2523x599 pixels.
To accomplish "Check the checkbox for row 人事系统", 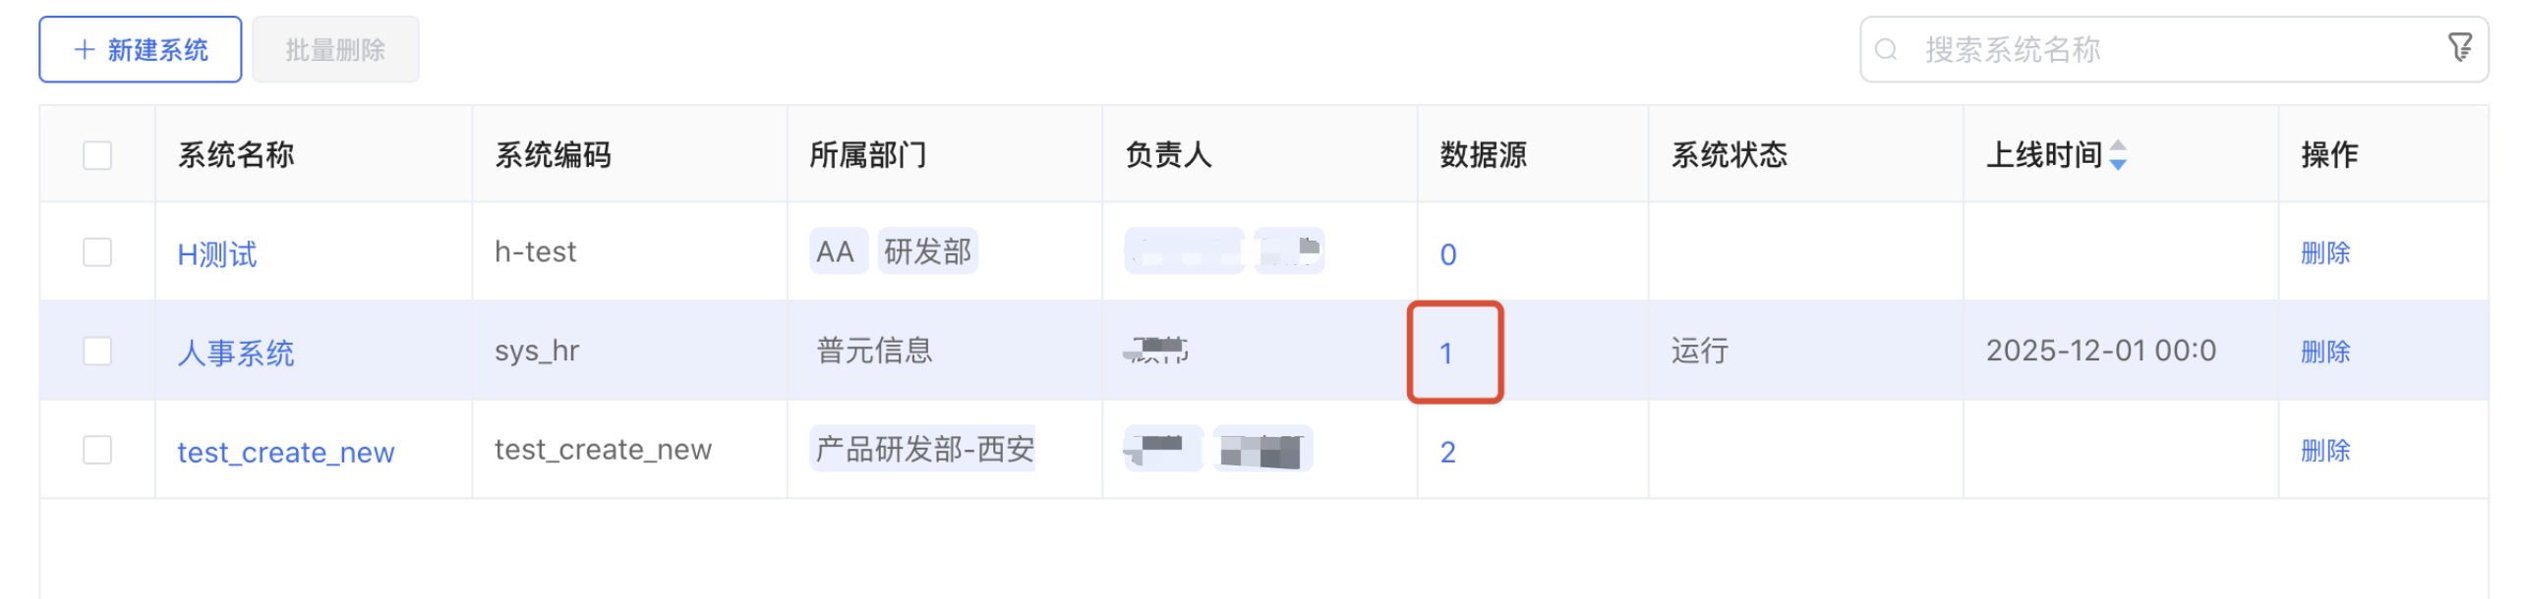I will coord(96,351).
